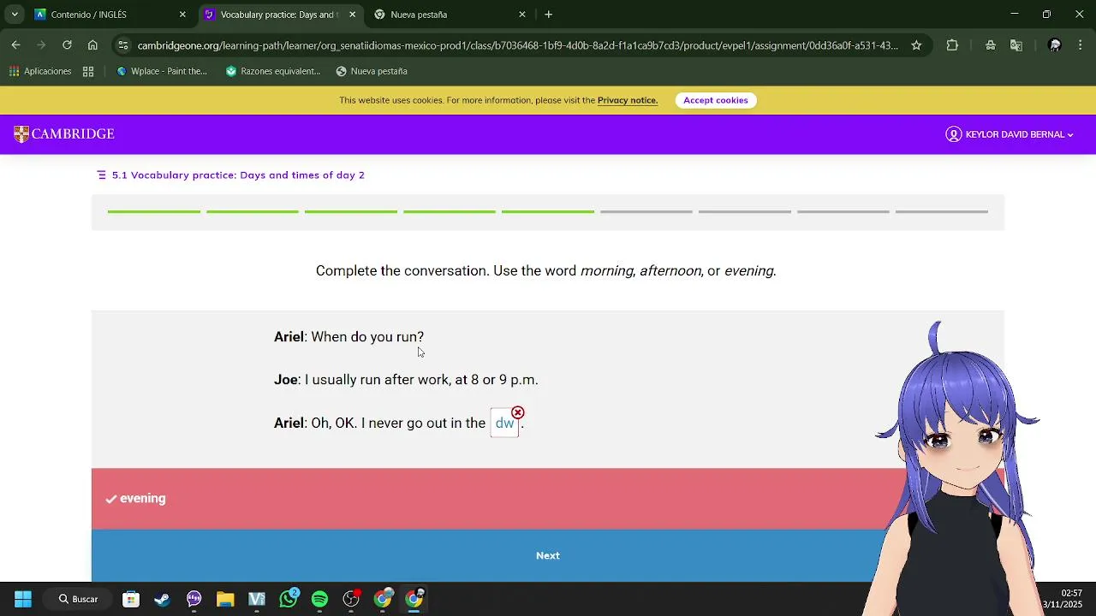
Task: Go back using the browser back arrow
Action: click(16, 45)
